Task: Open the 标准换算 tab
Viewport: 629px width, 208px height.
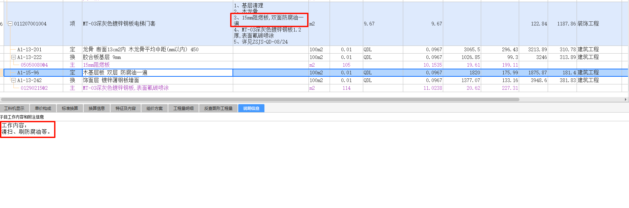Action: [70, 109]
